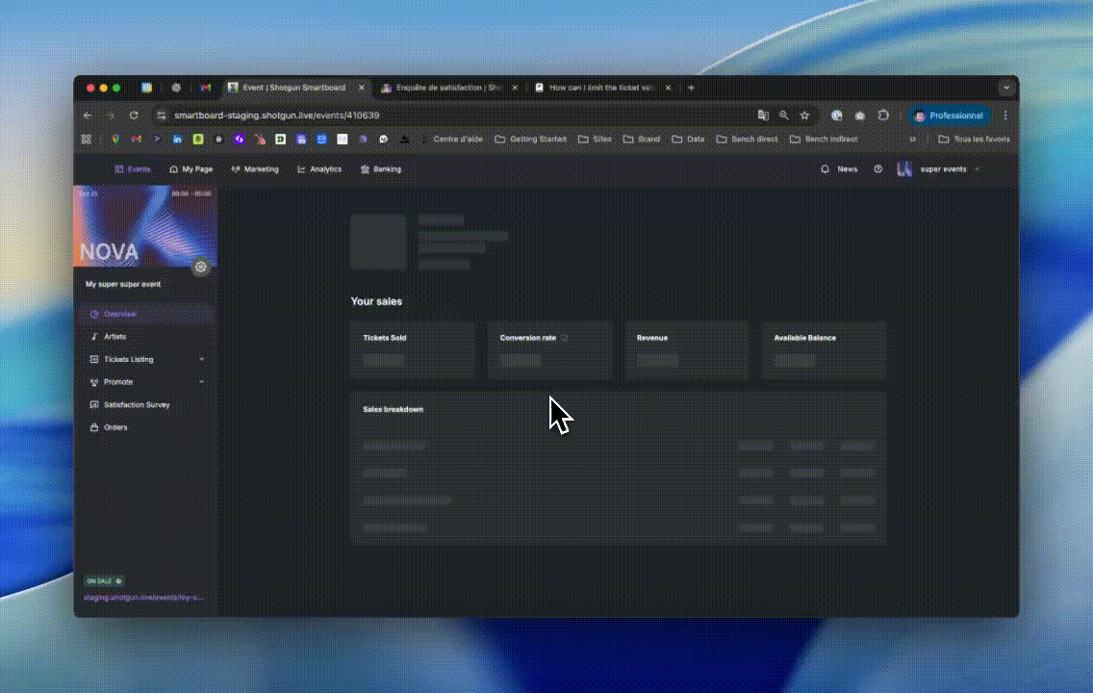Open a new browser tab
The height and width of the screenshot is (693, 1093).
[691, 88]
